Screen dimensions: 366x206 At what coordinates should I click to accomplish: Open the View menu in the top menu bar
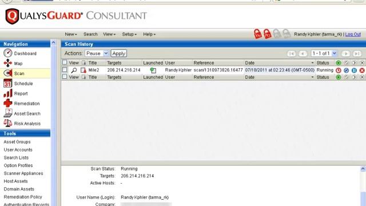point(109,34)
